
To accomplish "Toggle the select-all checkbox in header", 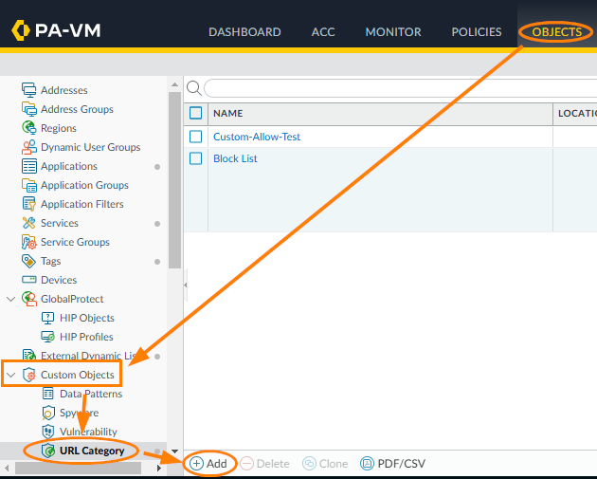I will tap(196, 113).
